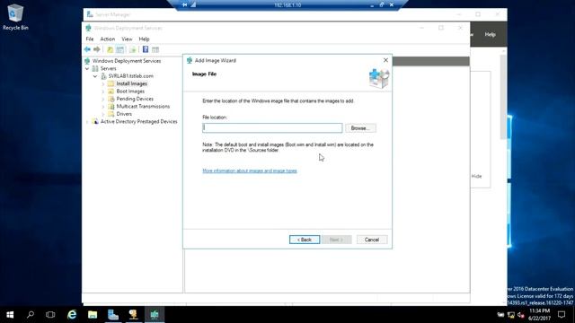Close the Add Image Wizard dialog
575x323 pixels.
click(385, 60)
